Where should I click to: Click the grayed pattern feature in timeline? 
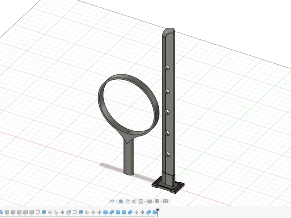coord(56,212)
